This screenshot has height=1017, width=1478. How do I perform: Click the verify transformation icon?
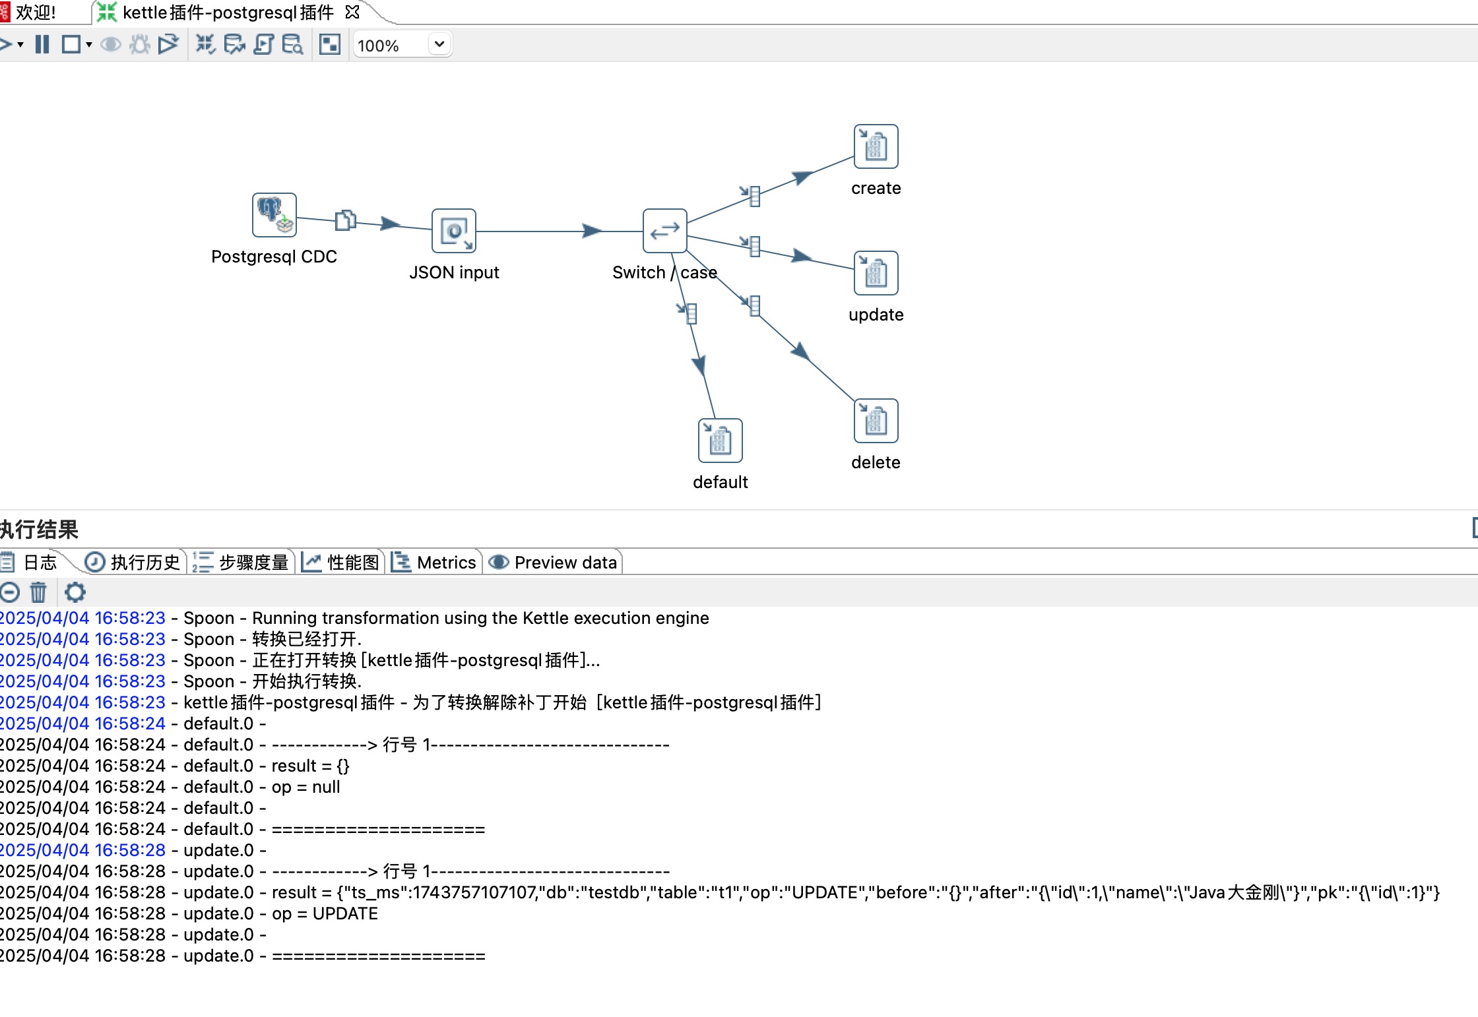(x=205, y=45)
